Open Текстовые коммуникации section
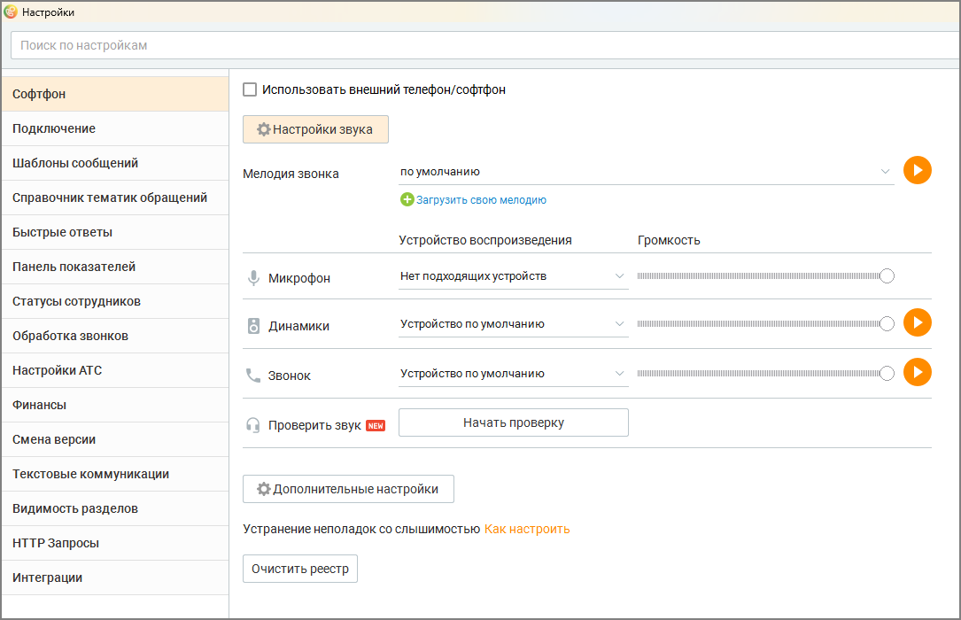This screenshot has height=620, width=961. (x=115, y=474)
